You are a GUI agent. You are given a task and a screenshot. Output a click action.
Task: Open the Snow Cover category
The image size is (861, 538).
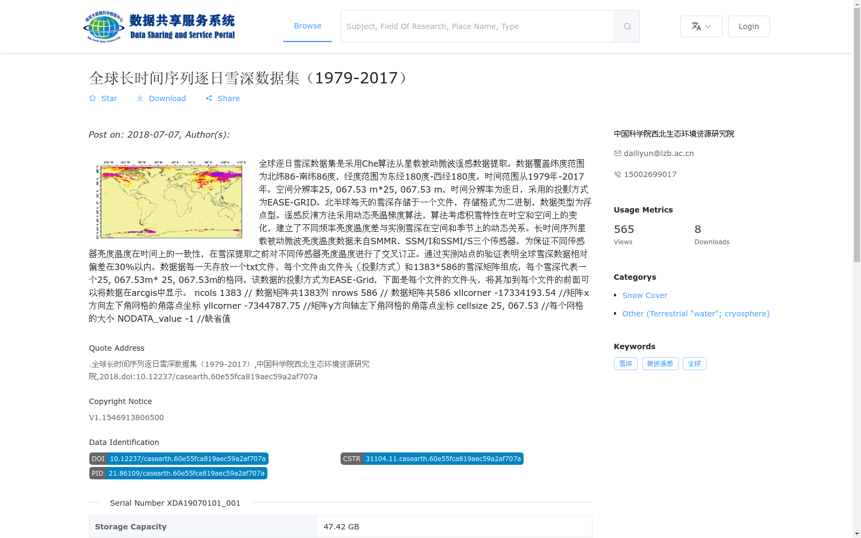[645, 295]
